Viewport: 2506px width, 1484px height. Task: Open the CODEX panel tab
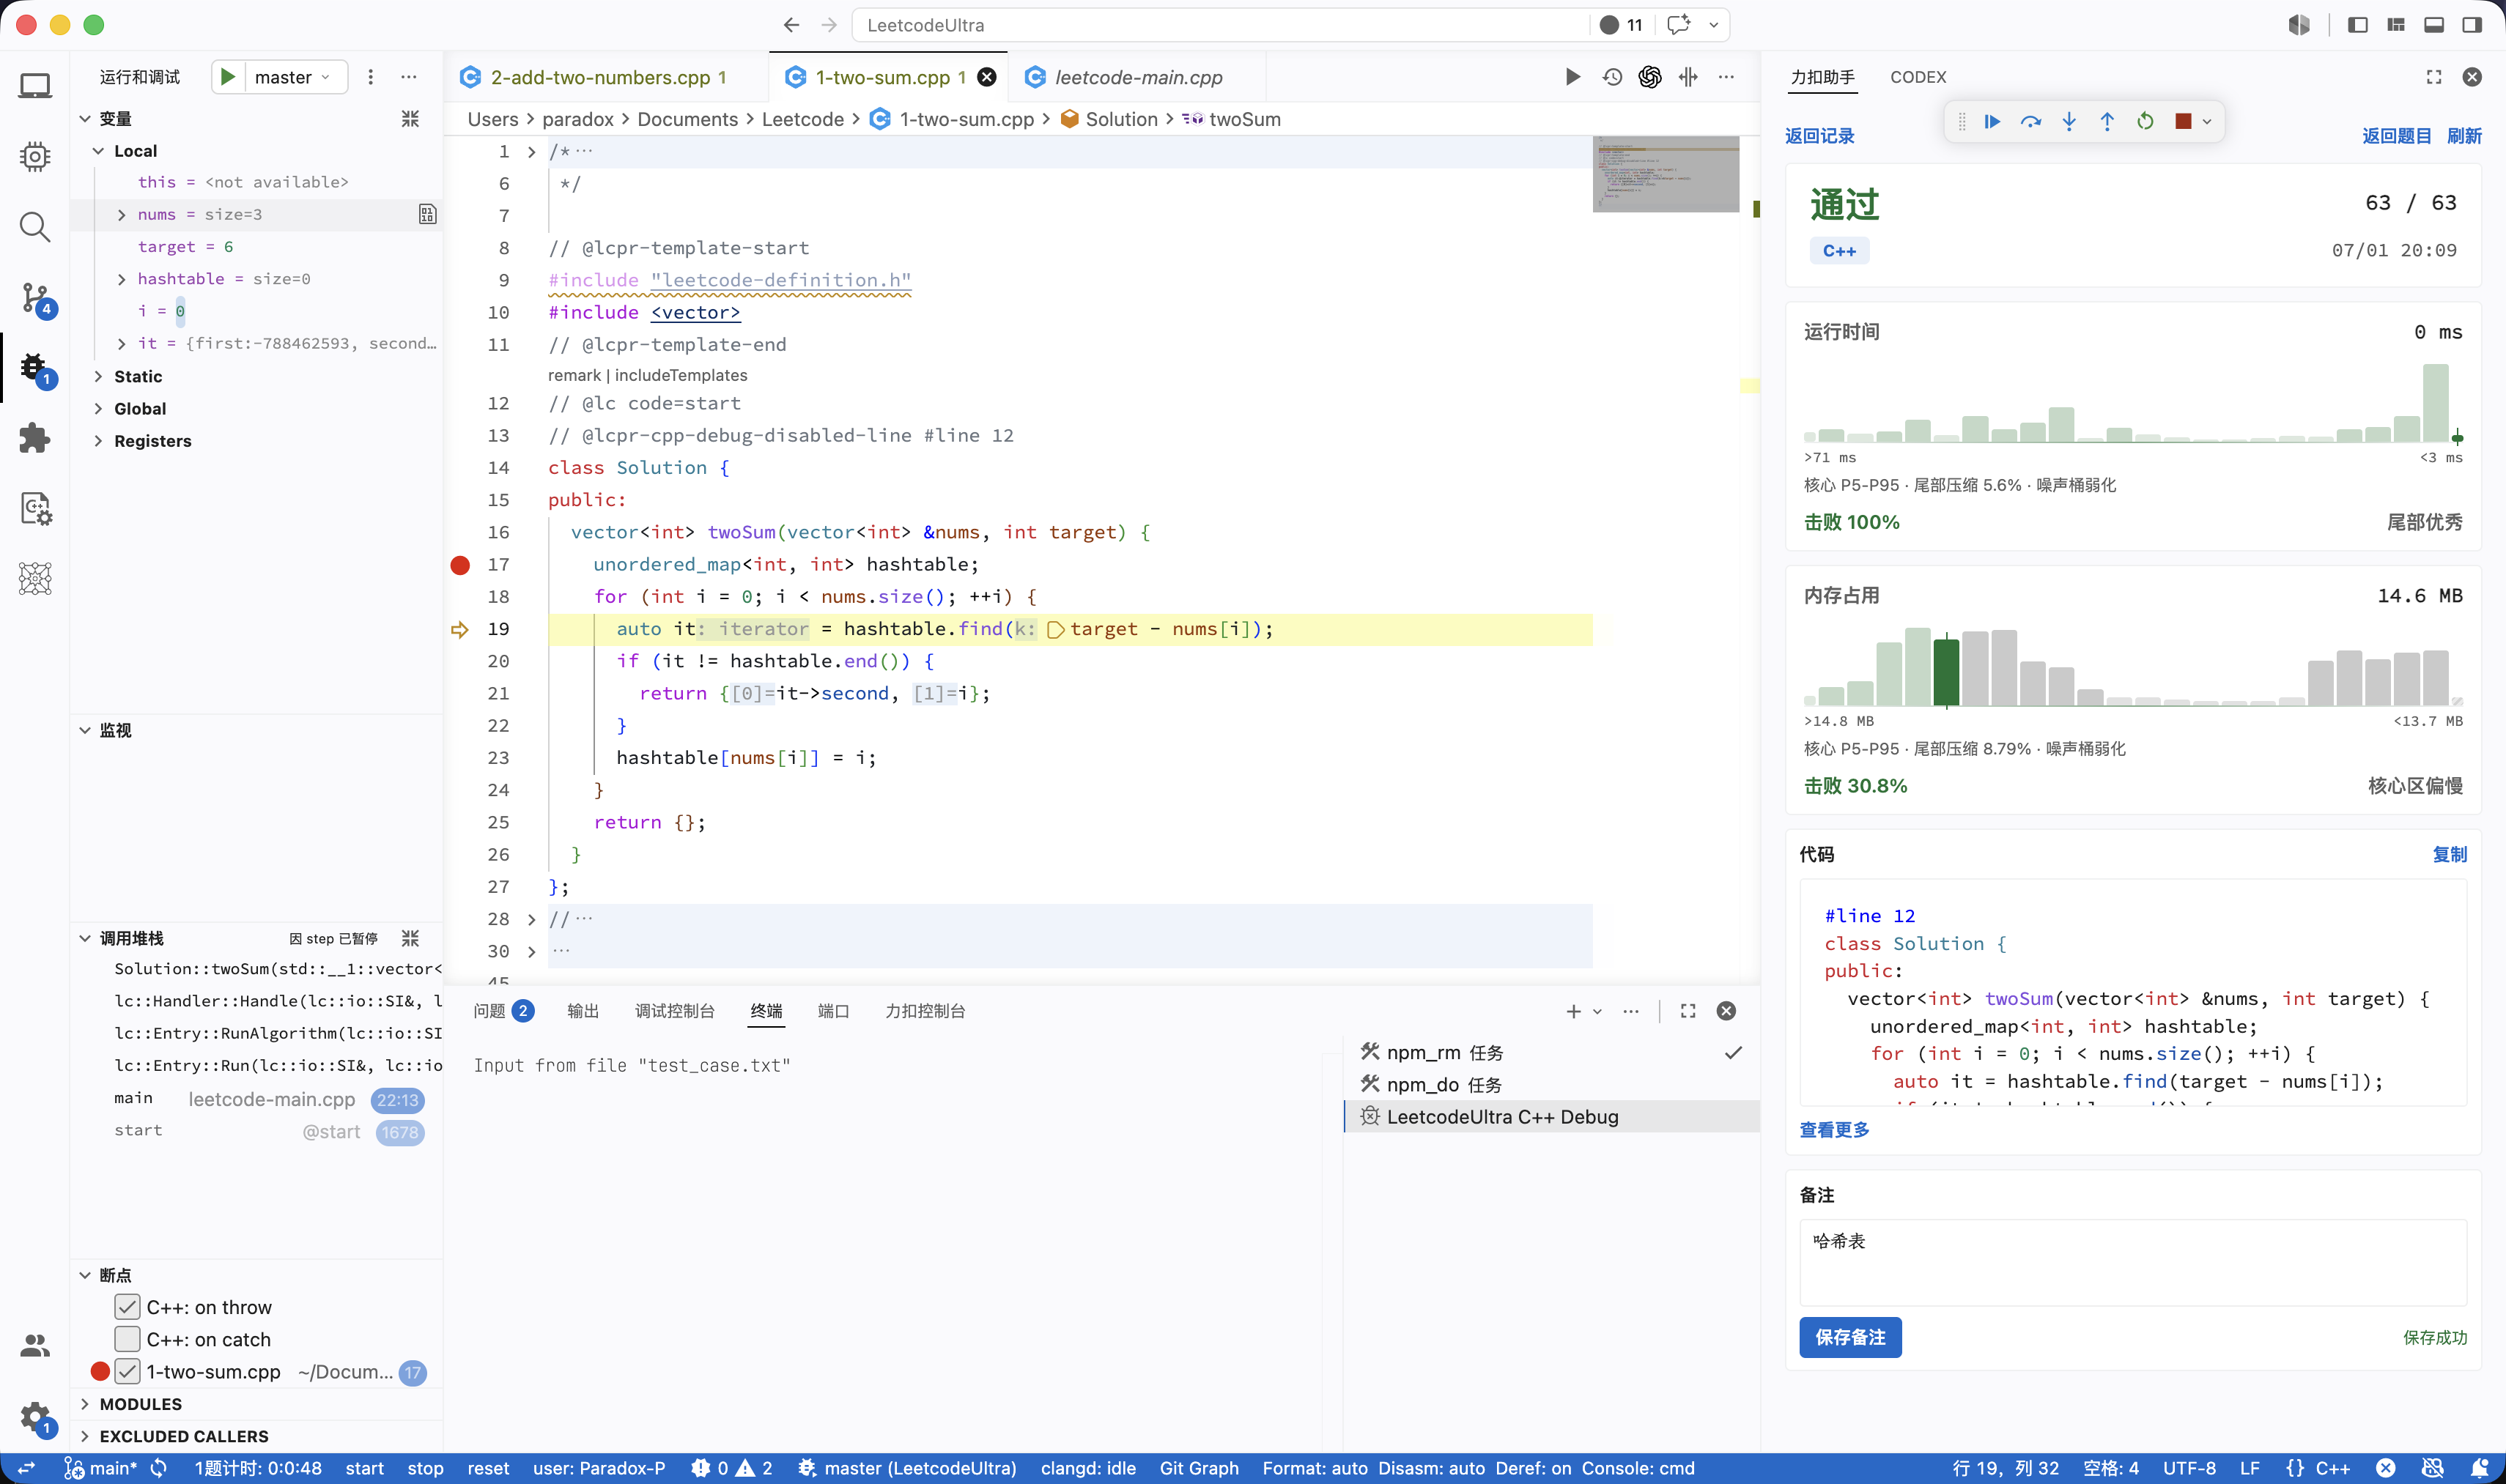tap(1918, 77)
